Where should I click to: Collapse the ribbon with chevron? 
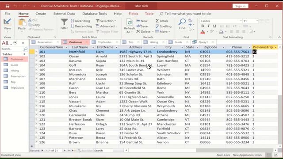(x=279, y=37)
